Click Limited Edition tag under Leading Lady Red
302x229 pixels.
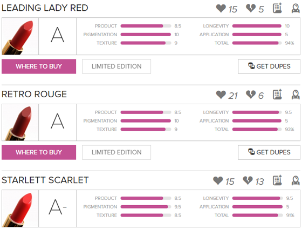point(116,66)
